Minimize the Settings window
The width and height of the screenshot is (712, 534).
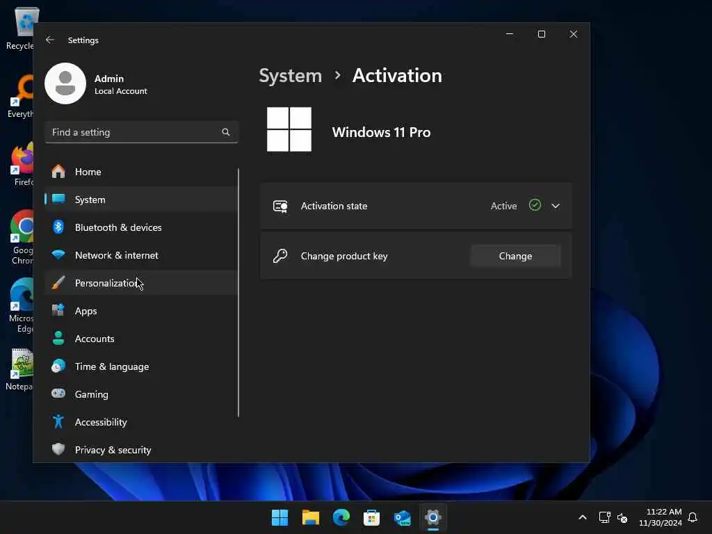point(510,34)
